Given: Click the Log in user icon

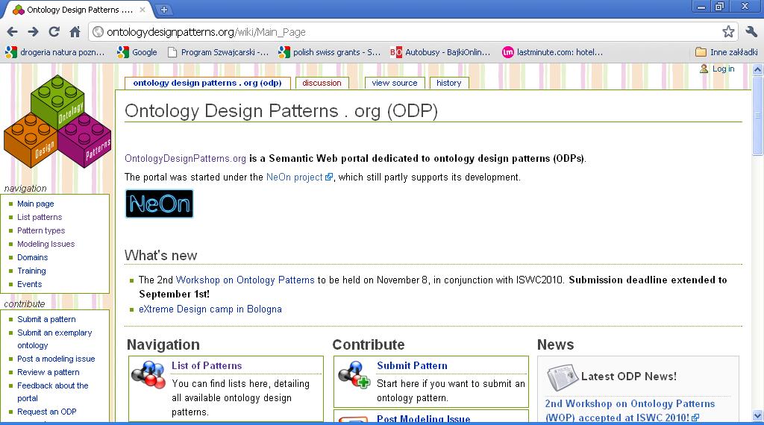Looking at the screenshot, I should pyautogui.click(x=704, y=69).
